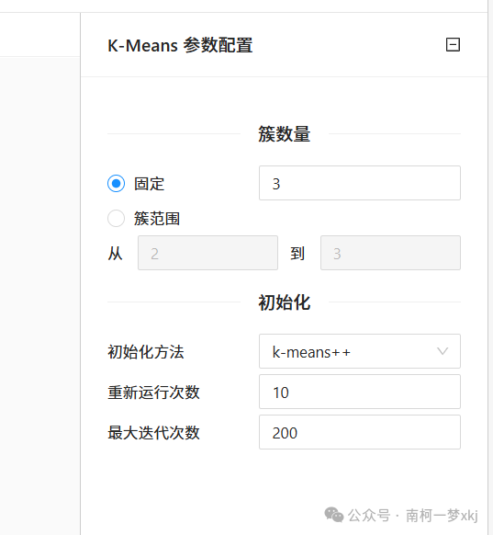
Task: Click the 最大迭代次数 input field
Action: tap(360, 432)
